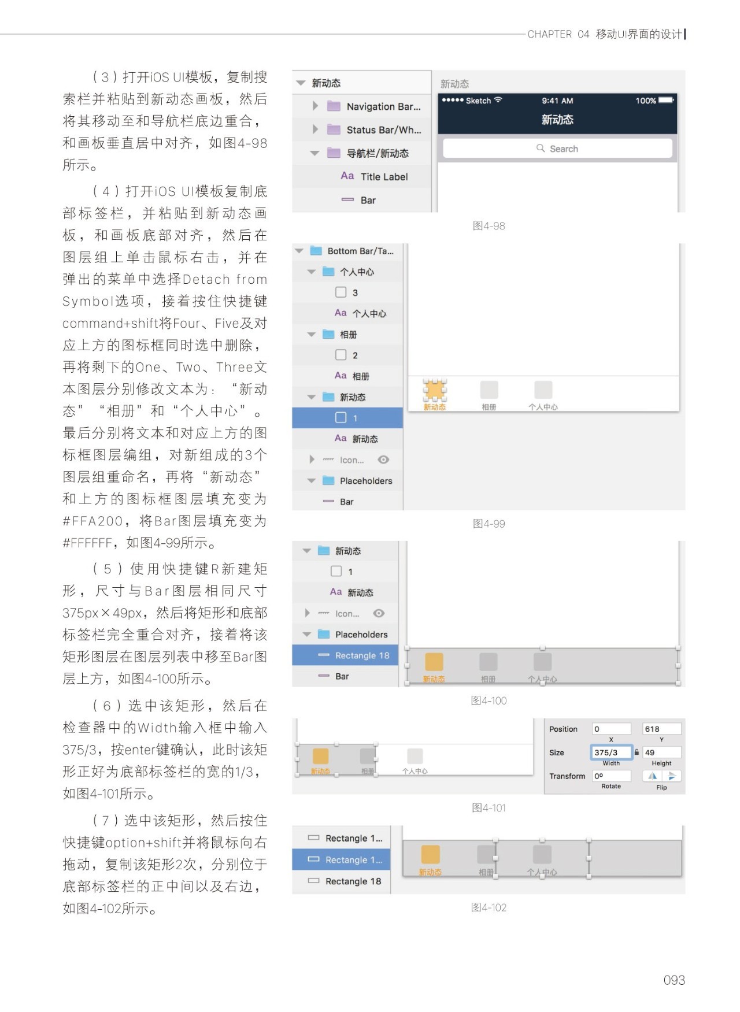The width and height of the screenshot is (740, 1012).
Task: Click the Aa icon of 相册 text layer
Action: (341, 375)
